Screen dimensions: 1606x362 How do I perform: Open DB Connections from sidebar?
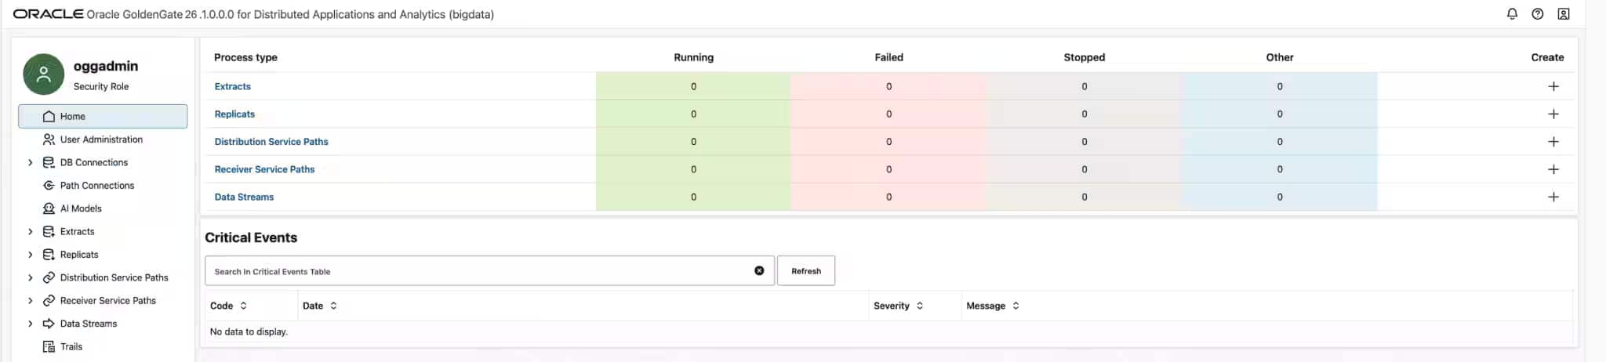[x=94, y=162]
